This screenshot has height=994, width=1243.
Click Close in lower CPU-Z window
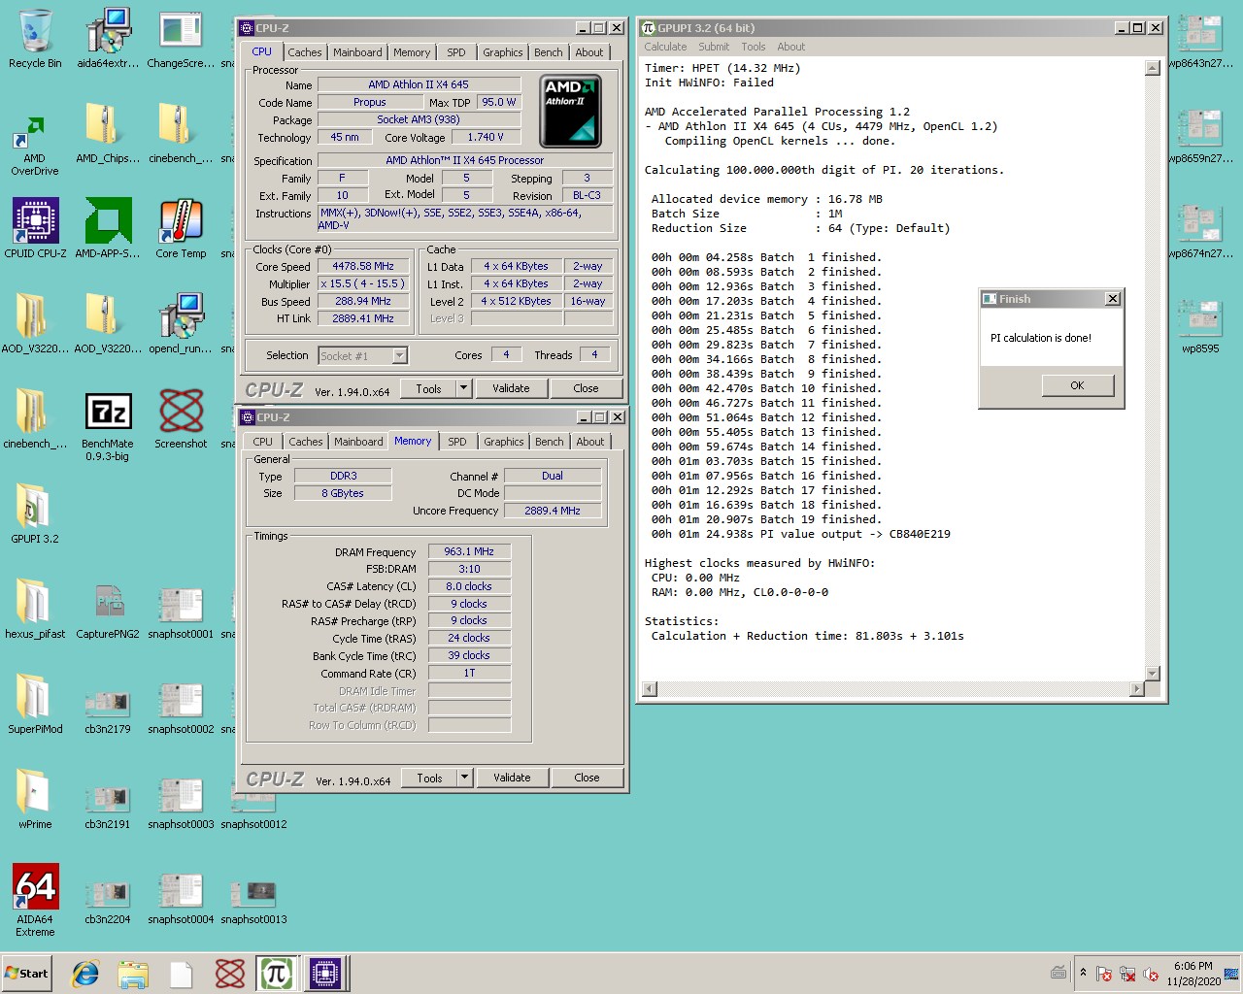click(588, 778)
